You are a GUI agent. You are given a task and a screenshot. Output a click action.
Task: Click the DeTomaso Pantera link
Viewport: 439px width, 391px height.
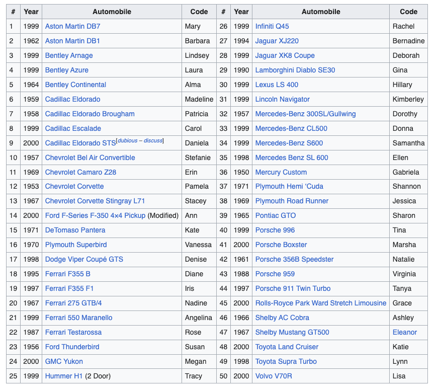pos(75,230)
